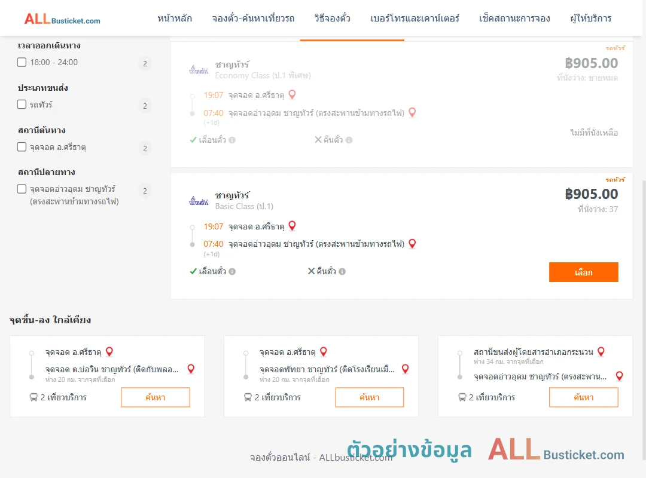Tick the จุดจอด อ.ศรีธาตุ origin station filter
The image size is (646, 478).
pyautogui.click(x=22, y=147)
